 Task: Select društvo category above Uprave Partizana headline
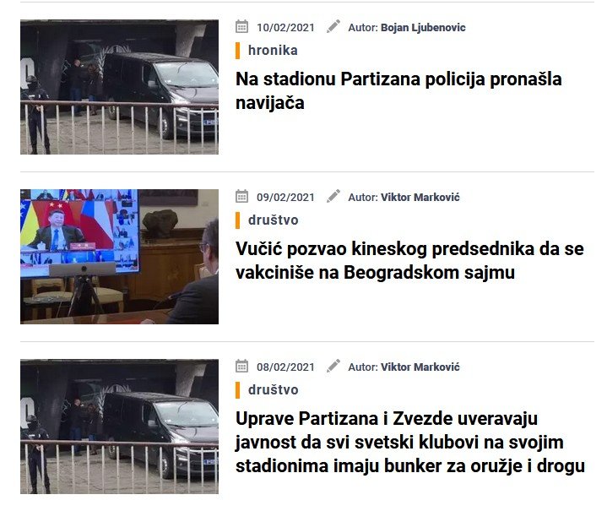273,389
